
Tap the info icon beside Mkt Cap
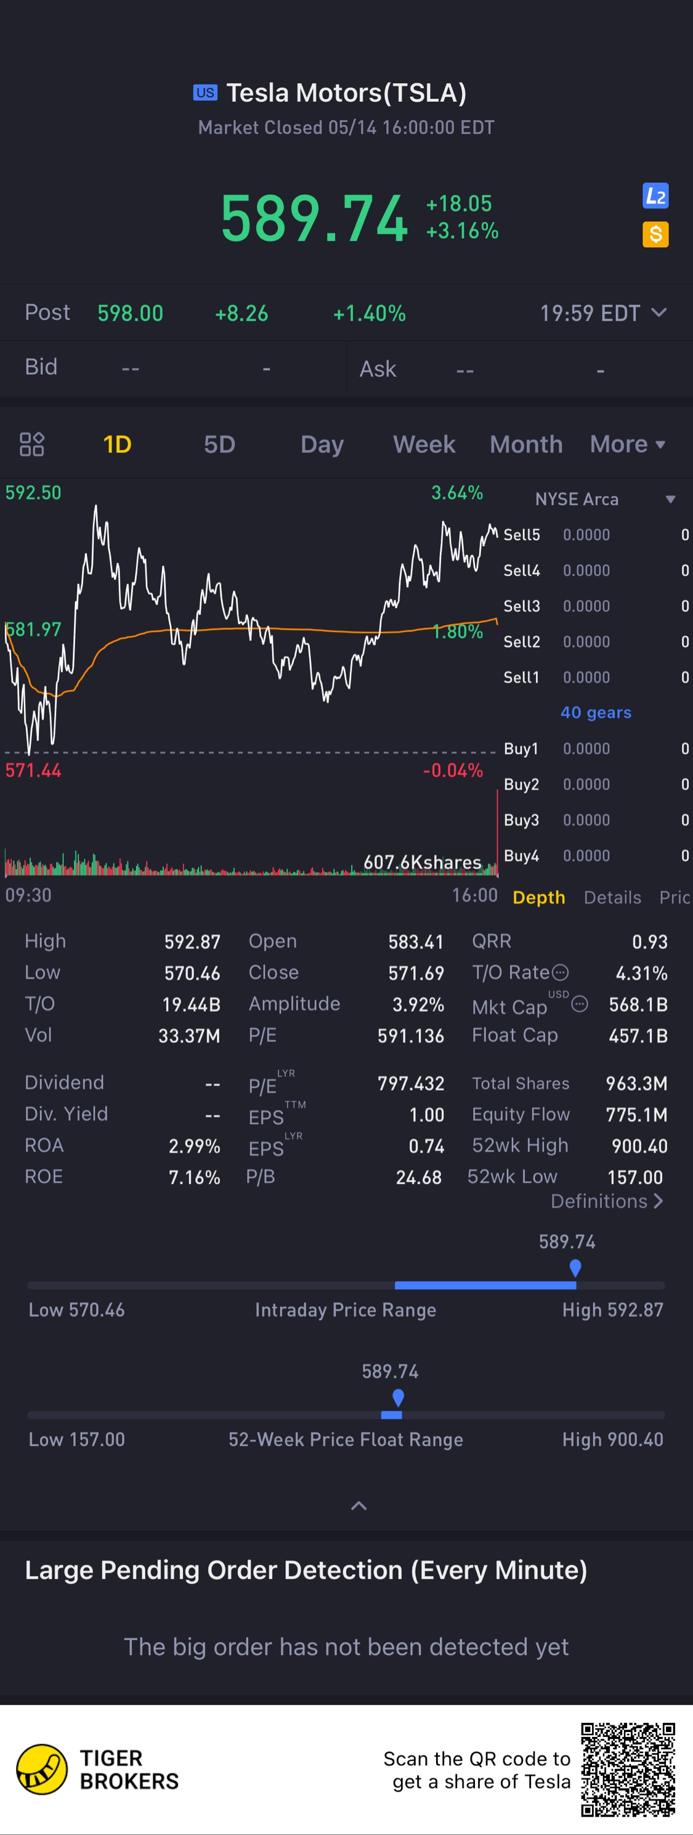point(580,1004)
